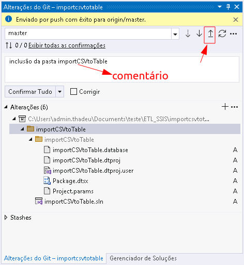Open the master branch dropdown
244x265 pixels.
(175, 34)
